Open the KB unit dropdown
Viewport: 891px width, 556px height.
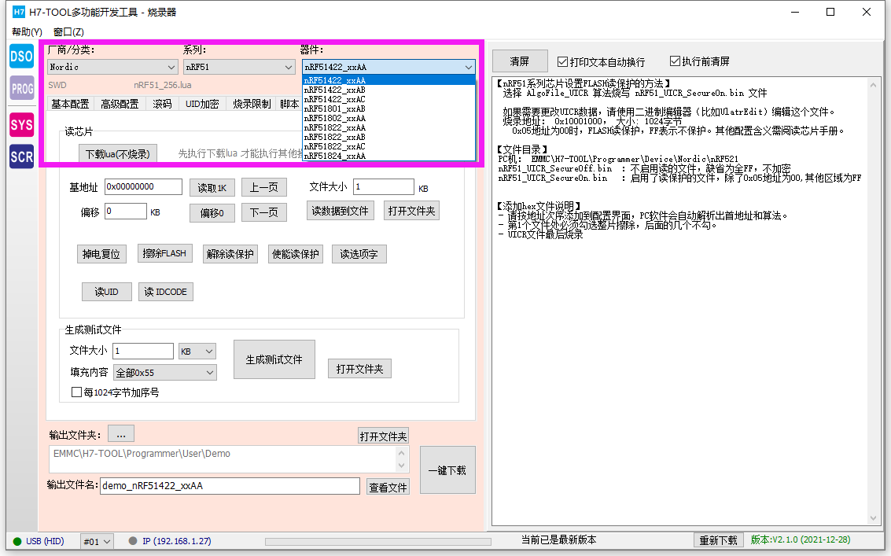point(197,352)
